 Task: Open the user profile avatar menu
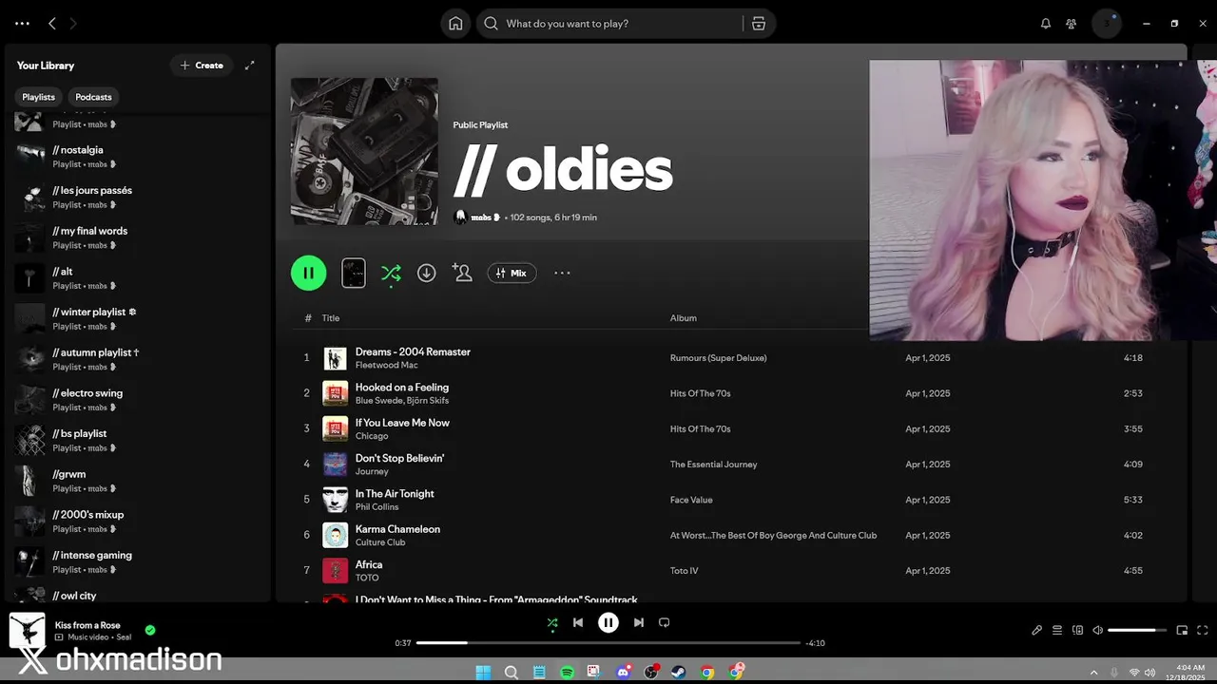1107,24
